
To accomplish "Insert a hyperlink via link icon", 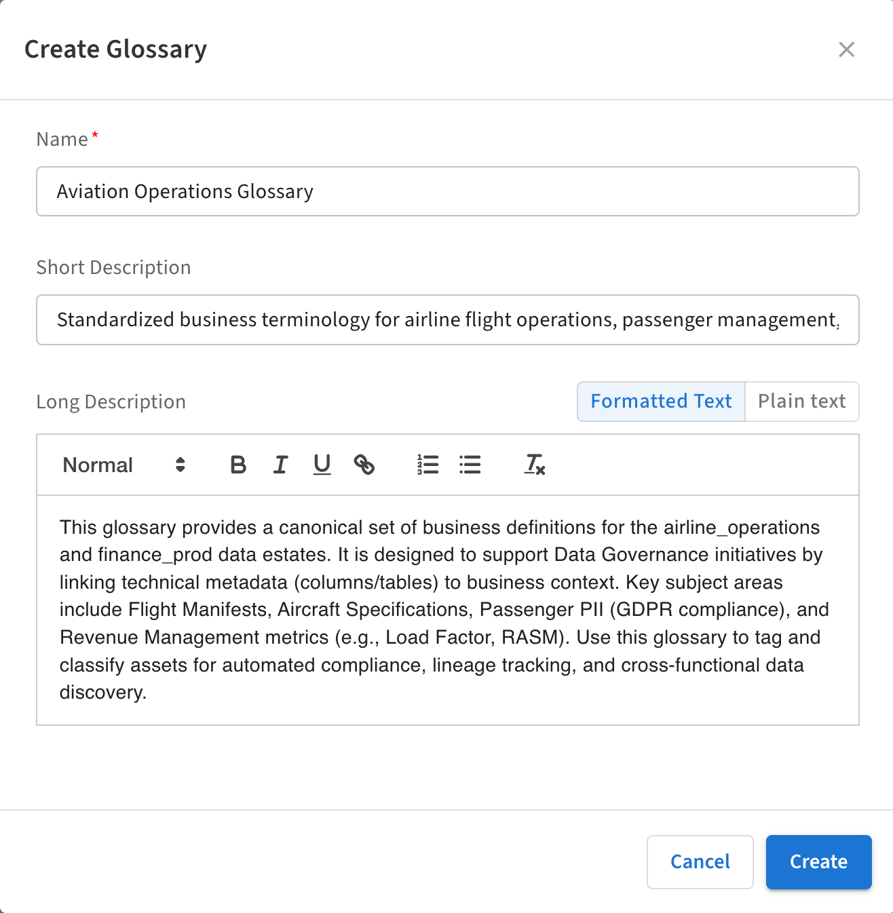I will 364,465.
